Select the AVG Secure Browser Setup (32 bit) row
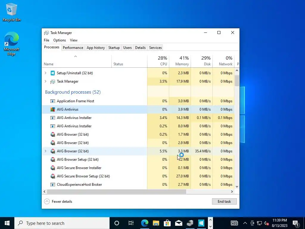The width and height of the screenshot is (305, 229). [x=138, y=176]
